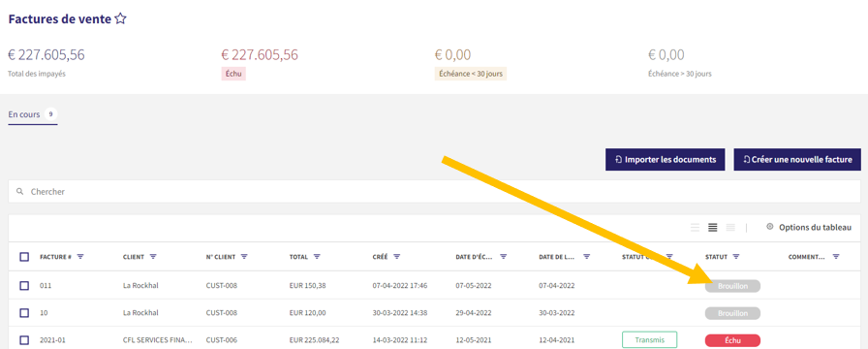
Task: Focus the Chercher search field
Action: pyautogui.click(x=435, y=191)
